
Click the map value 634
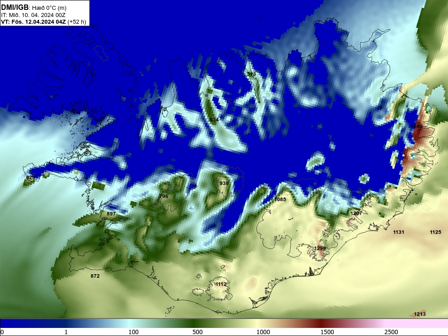[x=214, y=120]
